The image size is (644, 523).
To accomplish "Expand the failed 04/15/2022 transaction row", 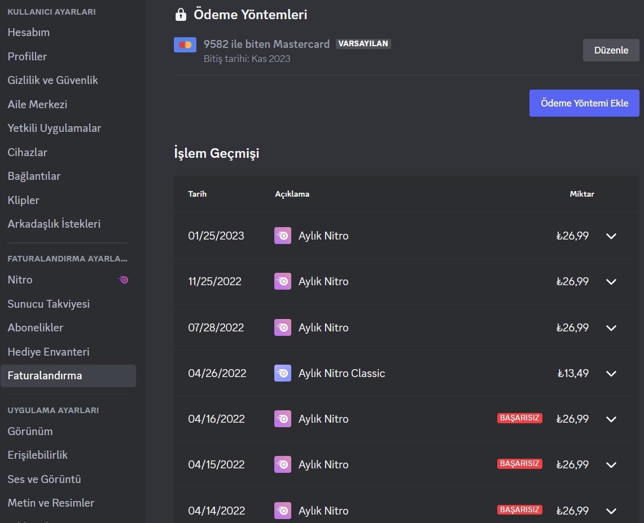I will click(611, 464).
